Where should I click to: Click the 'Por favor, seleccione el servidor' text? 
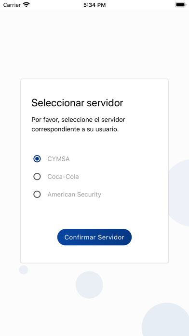pyautogui.click(x=78, y=120)
